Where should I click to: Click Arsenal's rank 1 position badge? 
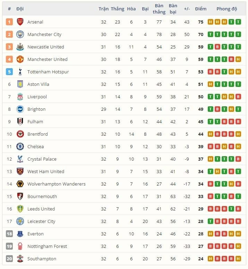coord(9,22)
